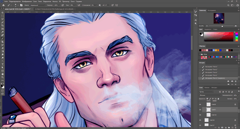This screenshot has width=240, height=129.
Task: Add a layer mask
Action: 222,128
